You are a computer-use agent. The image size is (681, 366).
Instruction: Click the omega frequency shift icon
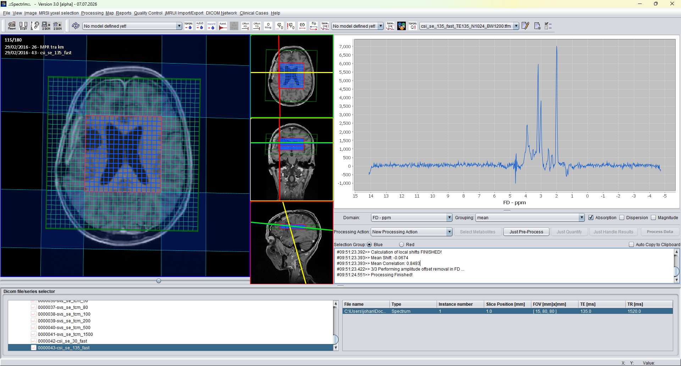pyautogui.click(x=302, y=26)
